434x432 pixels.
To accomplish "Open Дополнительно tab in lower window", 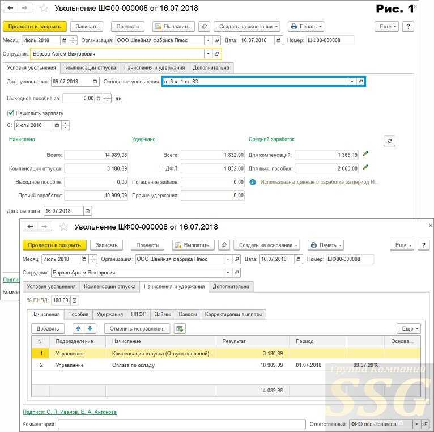I will (231, 287).
